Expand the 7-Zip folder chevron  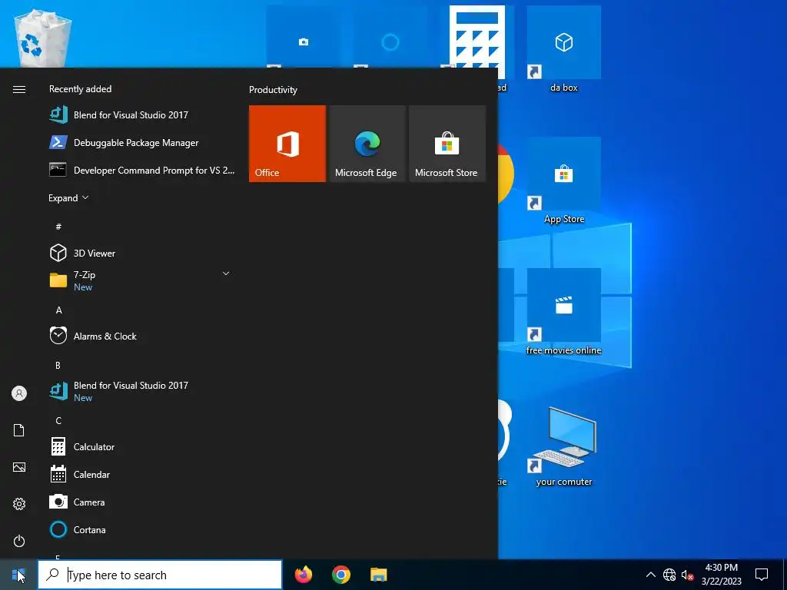[226, 273]
